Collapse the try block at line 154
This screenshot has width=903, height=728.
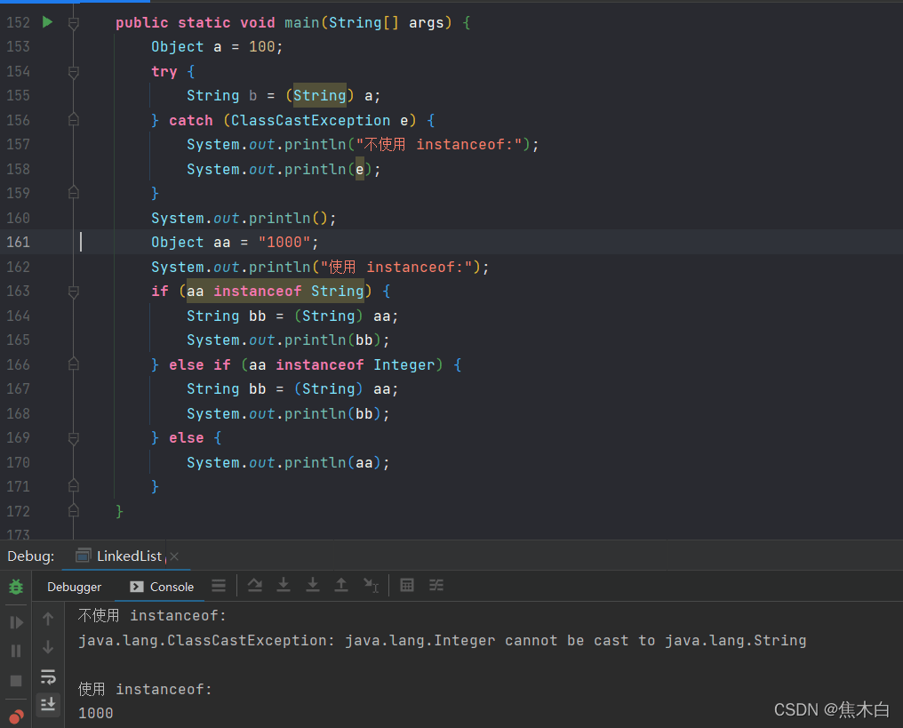click(73, 71)
